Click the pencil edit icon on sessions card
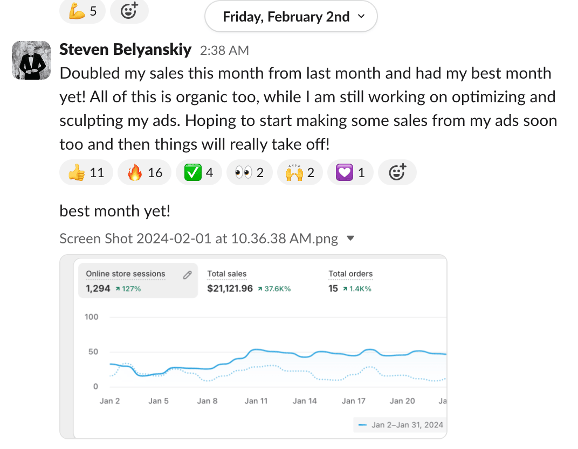Image resolution: width=578 pixels, height=449 pixels. click(187, 275)
